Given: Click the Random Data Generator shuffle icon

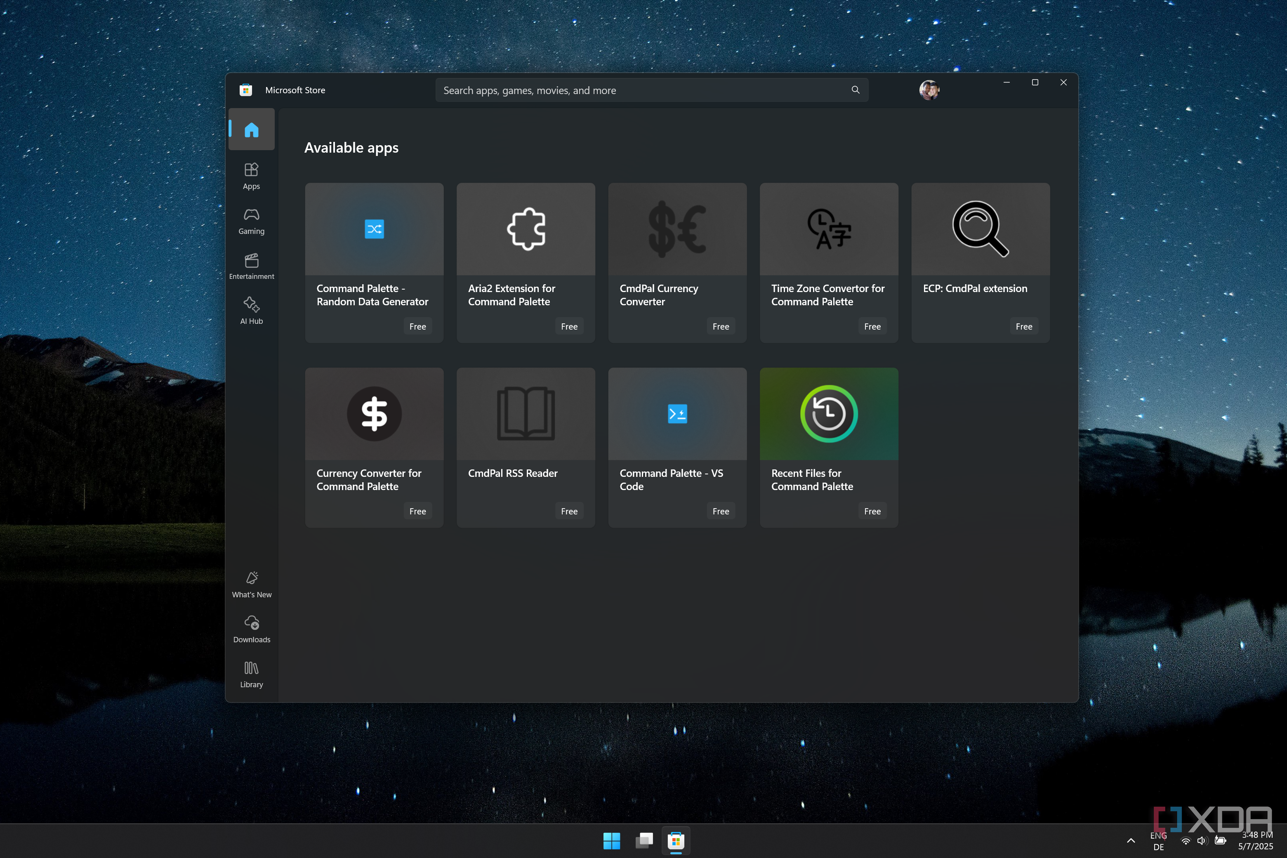Looking at the screenshot, I should [374, 229].
